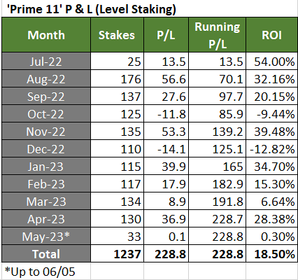
Task: Select the Jul-22 month cell
Action: (46, 61)
